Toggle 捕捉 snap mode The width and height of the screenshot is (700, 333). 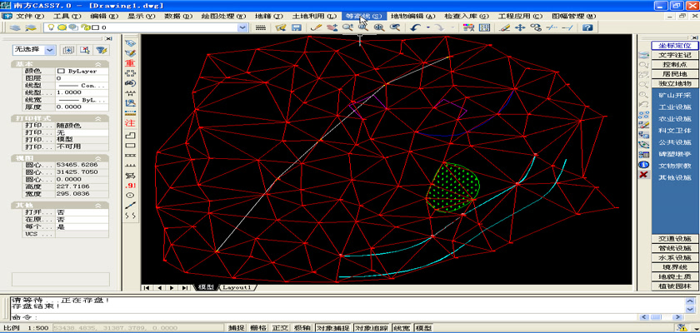[x=236, y=328]
